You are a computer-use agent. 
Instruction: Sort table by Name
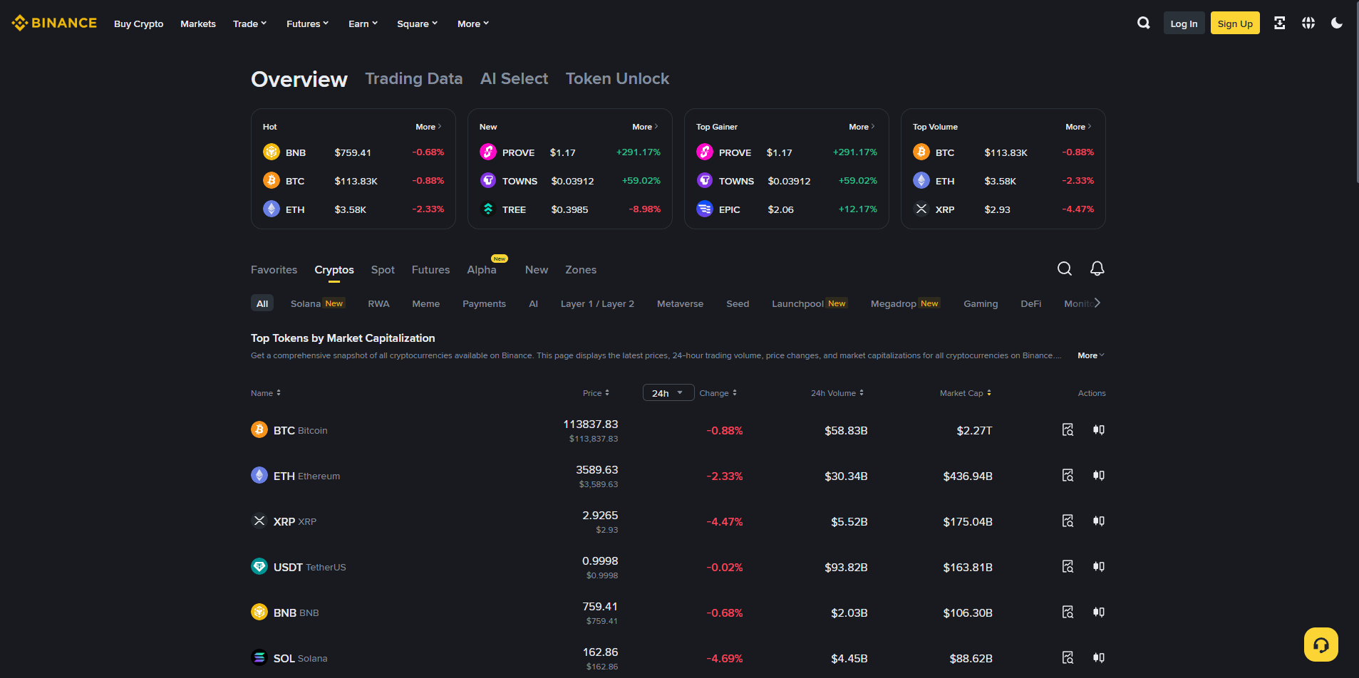[266, 393]
